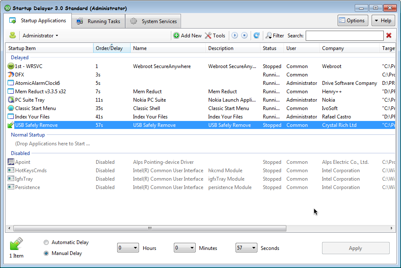The image size is (401, 268).
Task: Click the Alps Pointing-device Driver name cell
Action: [163, 162]
